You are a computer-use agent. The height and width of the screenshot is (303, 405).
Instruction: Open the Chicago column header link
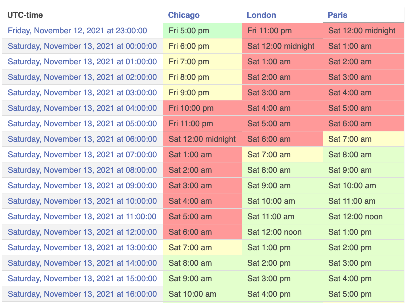[x=184, y=15]
